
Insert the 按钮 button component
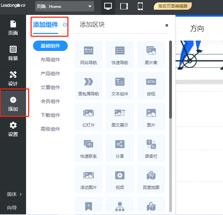pyautogui.click(x=151, y=85)
